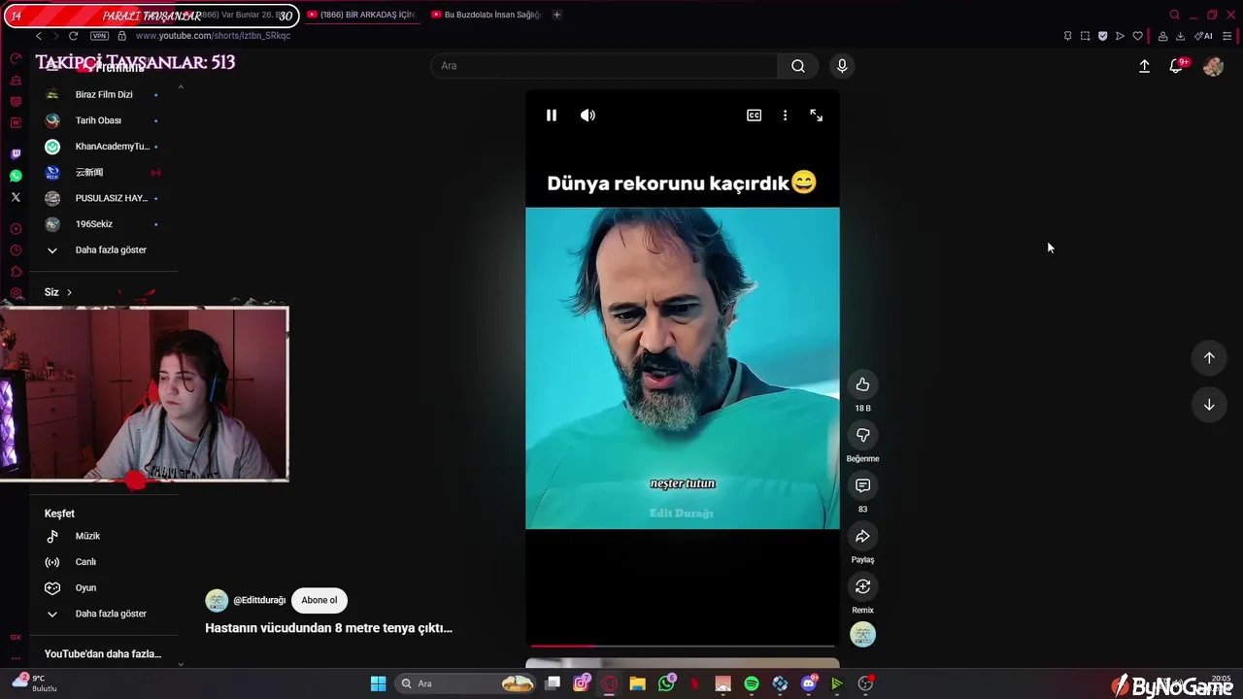This screenshot has width=1243, height=699.
Task: Go to the previous short with the up arrow
Action: tap(1209, 357)
